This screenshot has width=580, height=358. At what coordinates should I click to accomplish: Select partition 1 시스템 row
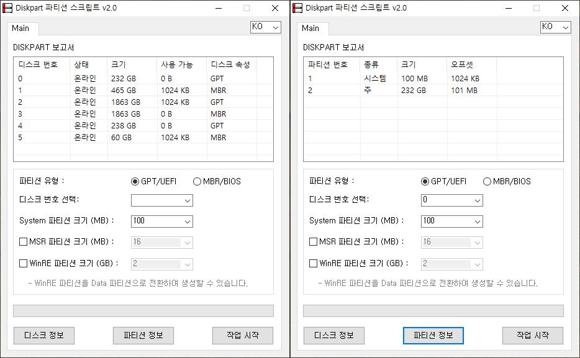point(433,79)
